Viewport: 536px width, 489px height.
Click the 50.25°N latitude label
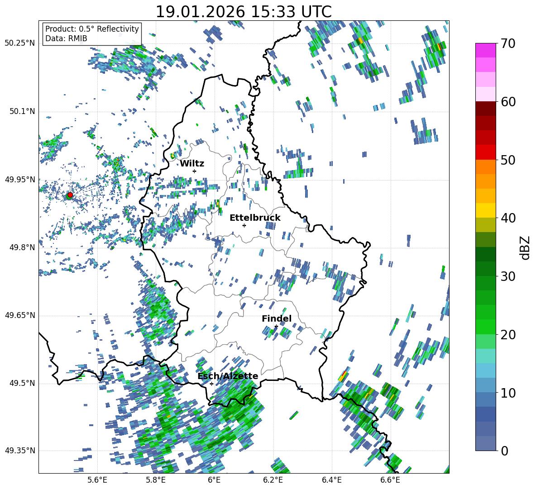(20, 43)
